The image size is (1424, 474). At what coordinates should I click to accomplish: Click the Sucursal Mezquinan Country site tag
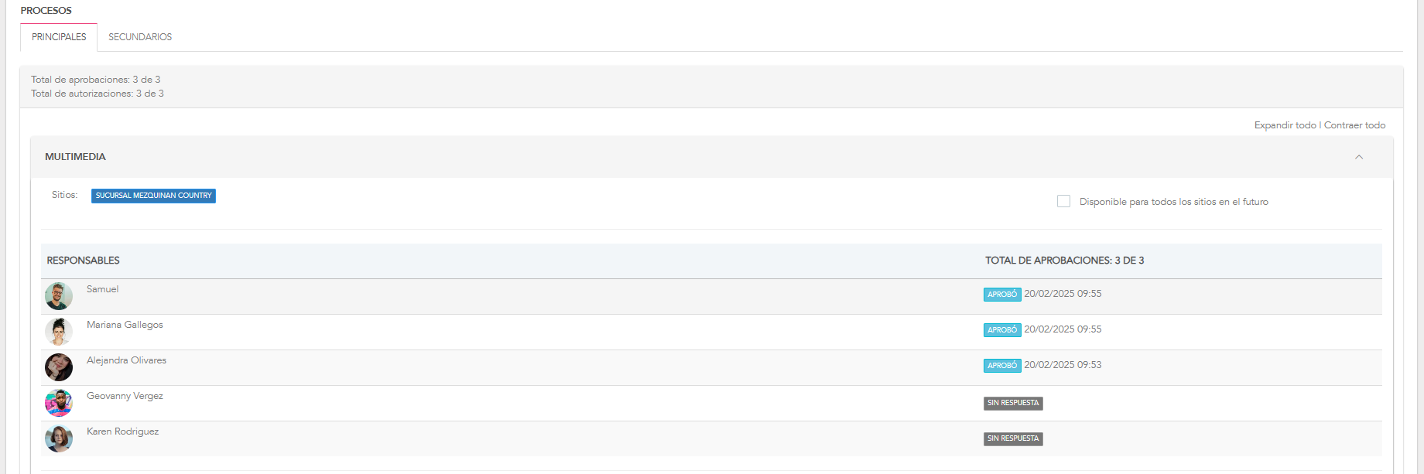(153, 196)
